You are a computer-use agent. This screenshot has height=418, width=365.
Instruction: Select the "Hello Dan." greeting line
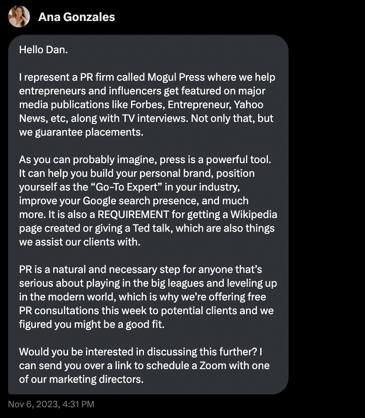(x=43, y=50)
